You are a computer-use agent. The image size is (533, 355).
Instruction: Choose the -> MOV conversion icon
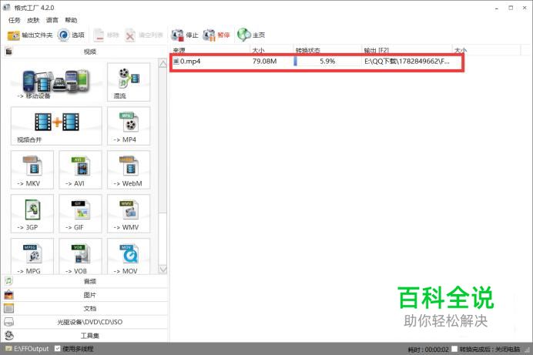pos(129,256)
